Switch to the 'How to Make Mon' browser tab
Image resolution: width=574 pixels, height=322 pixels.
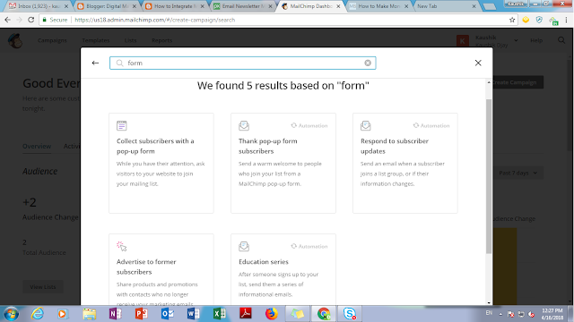pyautogui.click(x=378, y=6)
